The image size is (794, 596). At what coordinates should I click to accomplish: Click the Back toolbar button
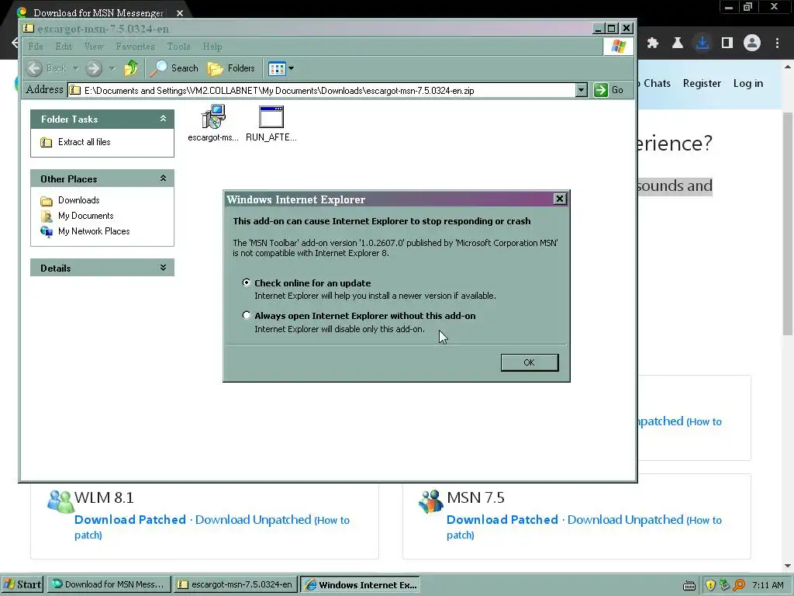click(47, 68)
